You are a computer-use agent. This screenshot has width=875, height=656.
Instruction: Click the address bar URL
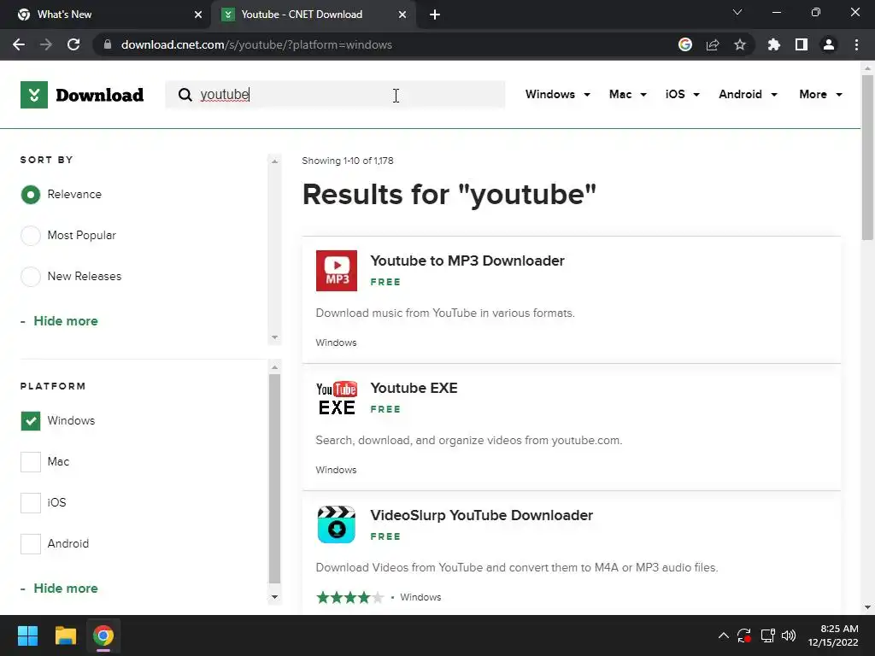256,44
